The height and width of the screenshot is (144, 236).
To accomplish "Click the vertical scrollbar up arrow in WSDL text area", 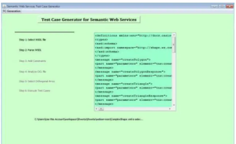I will tap(174, 35).
